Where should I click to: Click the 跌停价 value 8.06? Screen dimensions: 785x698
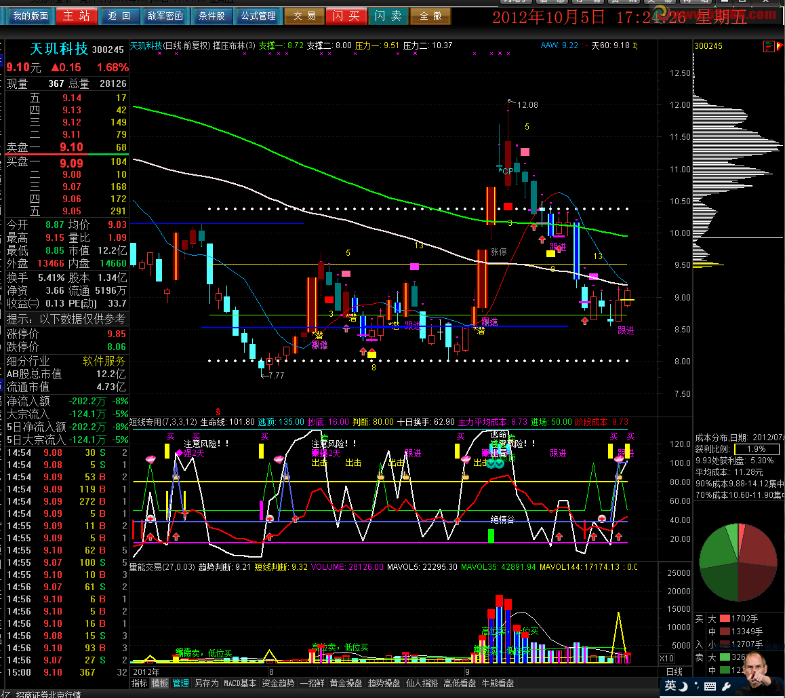[x=117, y=347]
